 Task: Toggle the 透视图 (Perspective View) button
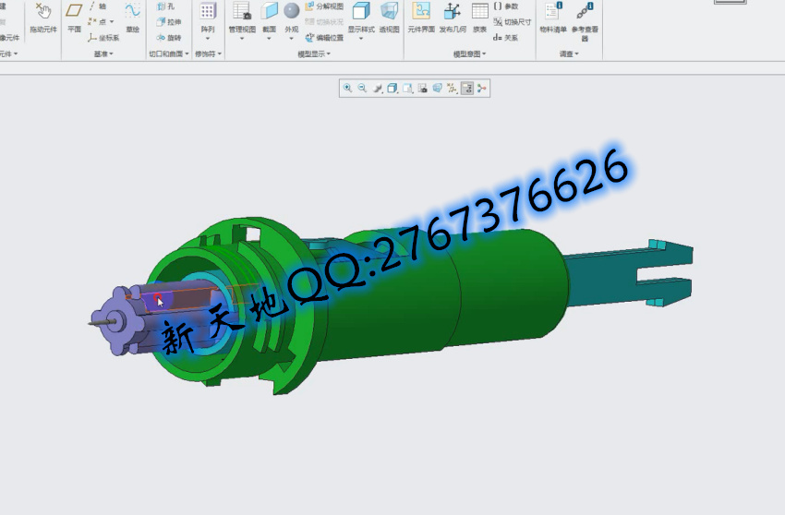pos(390,17)
